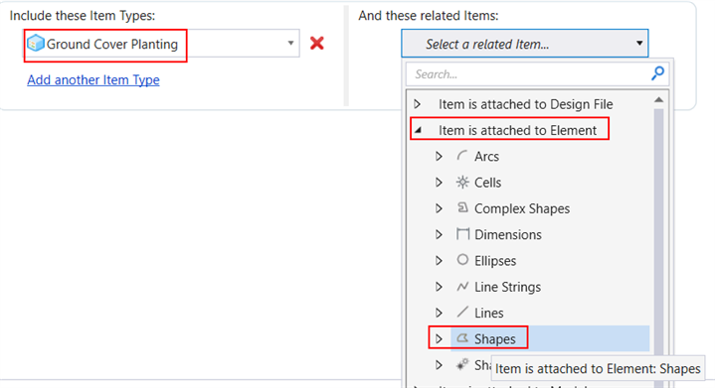Click the red X remove item type icon
715x388 pixels.
click(317, 44)
